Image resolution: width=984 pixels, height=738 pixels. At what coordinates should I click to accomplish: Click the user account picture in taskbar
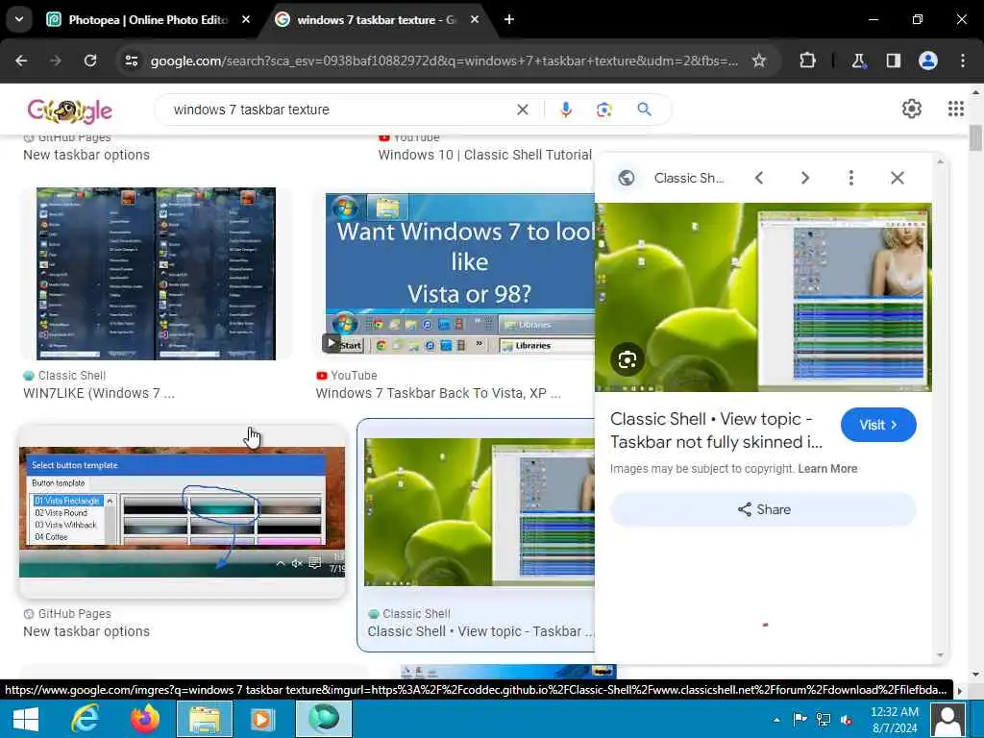click(947, 720)
